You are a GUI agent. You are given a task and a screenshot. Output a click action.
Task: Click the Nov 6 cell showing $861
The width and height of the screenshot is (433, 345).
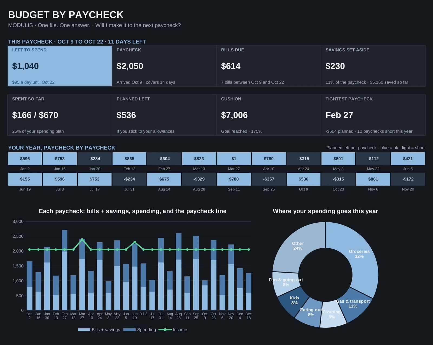coord(373,179)
